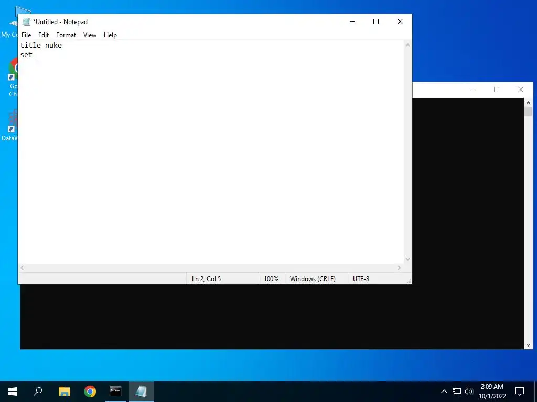Open File Explorer from the taskbar
The image size is (537, 402).
(x=64, y=392)
